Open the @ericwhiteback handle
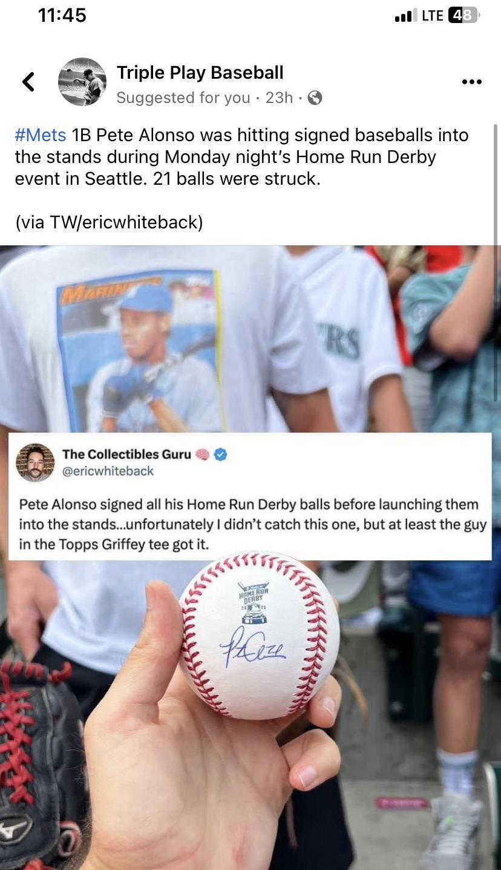 click(108, 471)
